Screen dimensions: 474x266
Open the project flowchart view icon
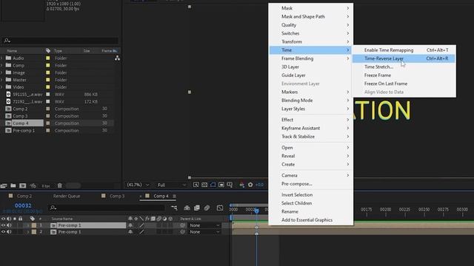(117, 58)
